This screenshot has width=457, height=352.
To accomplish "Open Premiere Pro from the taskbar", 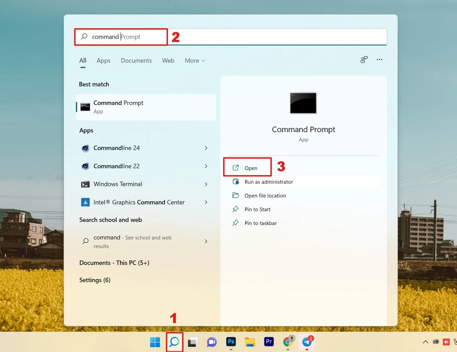I will (x=269, y=341).
